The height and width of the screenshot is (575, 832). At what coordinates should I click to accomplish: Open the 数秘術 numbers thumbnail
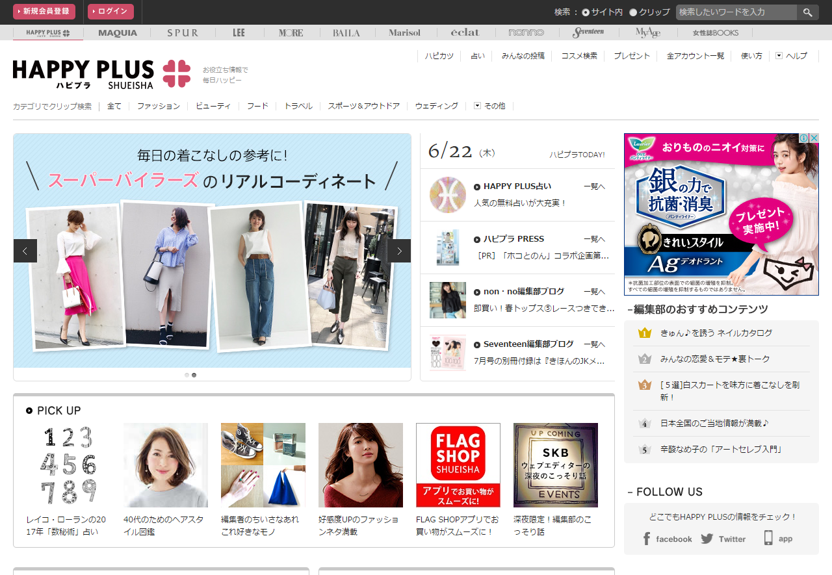coord(68,465)
